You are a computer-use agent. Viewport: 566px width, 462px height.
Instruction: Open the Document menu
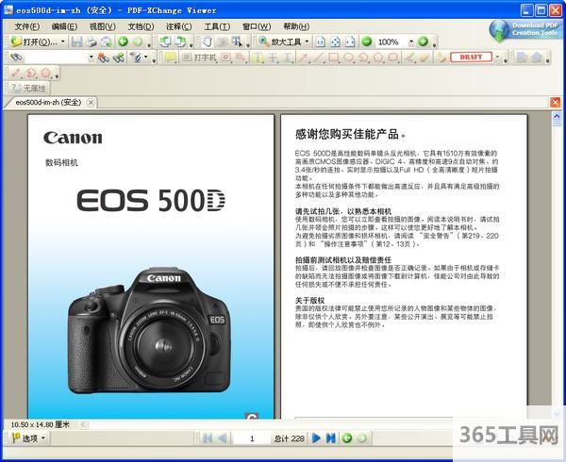pyautogui.click(x=141, y=26)
